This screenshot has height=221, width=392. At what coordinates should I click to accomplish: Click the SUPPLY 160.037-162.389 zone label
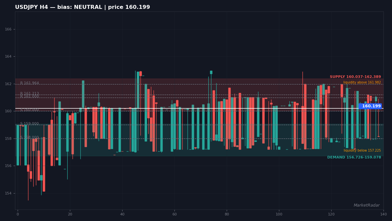(355, 77)
